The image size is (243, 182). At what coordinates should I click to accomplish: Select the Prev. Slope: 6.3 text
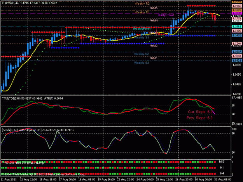pyautogui.click(x=199, y=118)
